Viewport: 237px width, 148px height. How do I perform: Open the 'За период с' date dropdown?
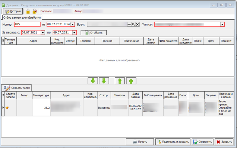point(43,33)
